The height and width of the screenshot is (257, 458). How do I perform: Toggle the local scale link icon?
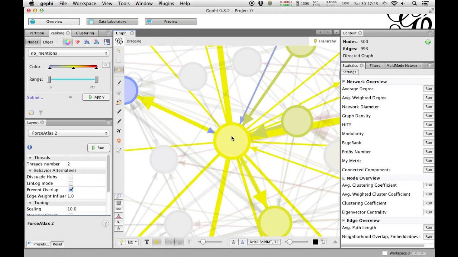click(70, 97)
